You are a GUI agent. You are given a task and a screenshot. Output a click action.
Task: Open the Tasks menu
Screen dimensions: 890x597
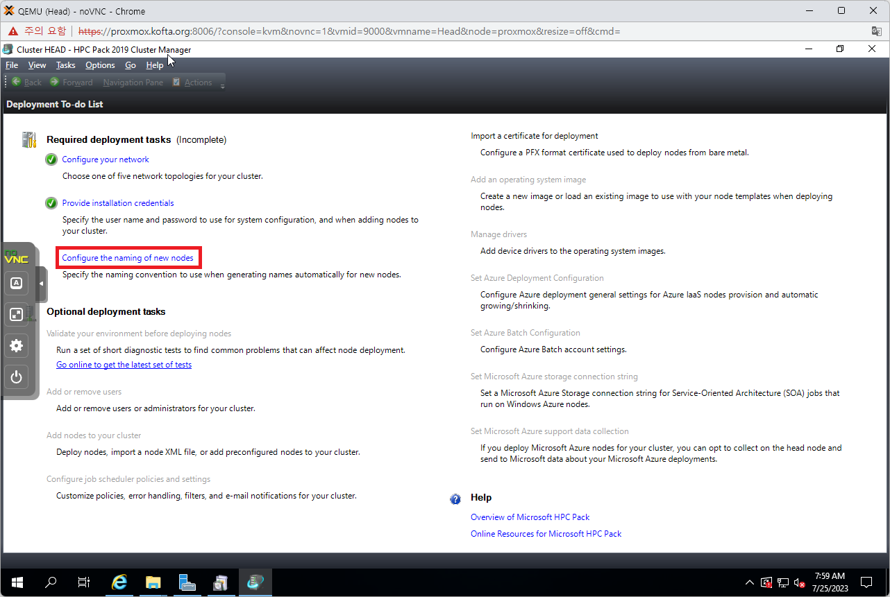coord(66,65)
